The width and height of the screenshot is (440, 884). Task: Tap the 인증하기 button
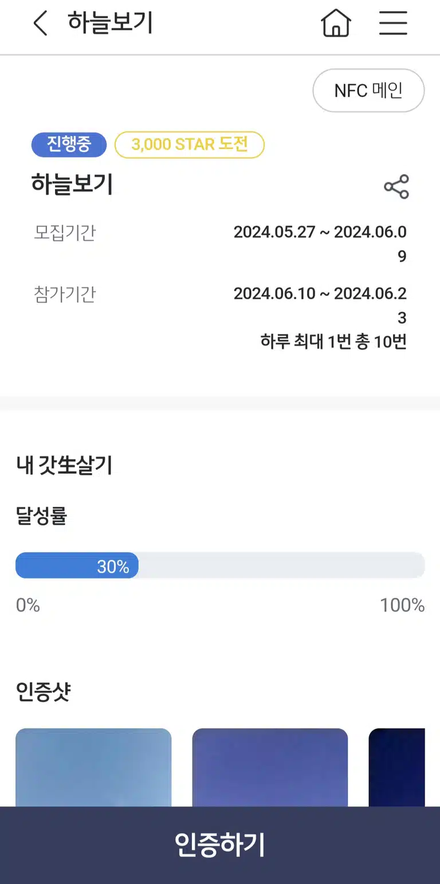pos(220,845)
